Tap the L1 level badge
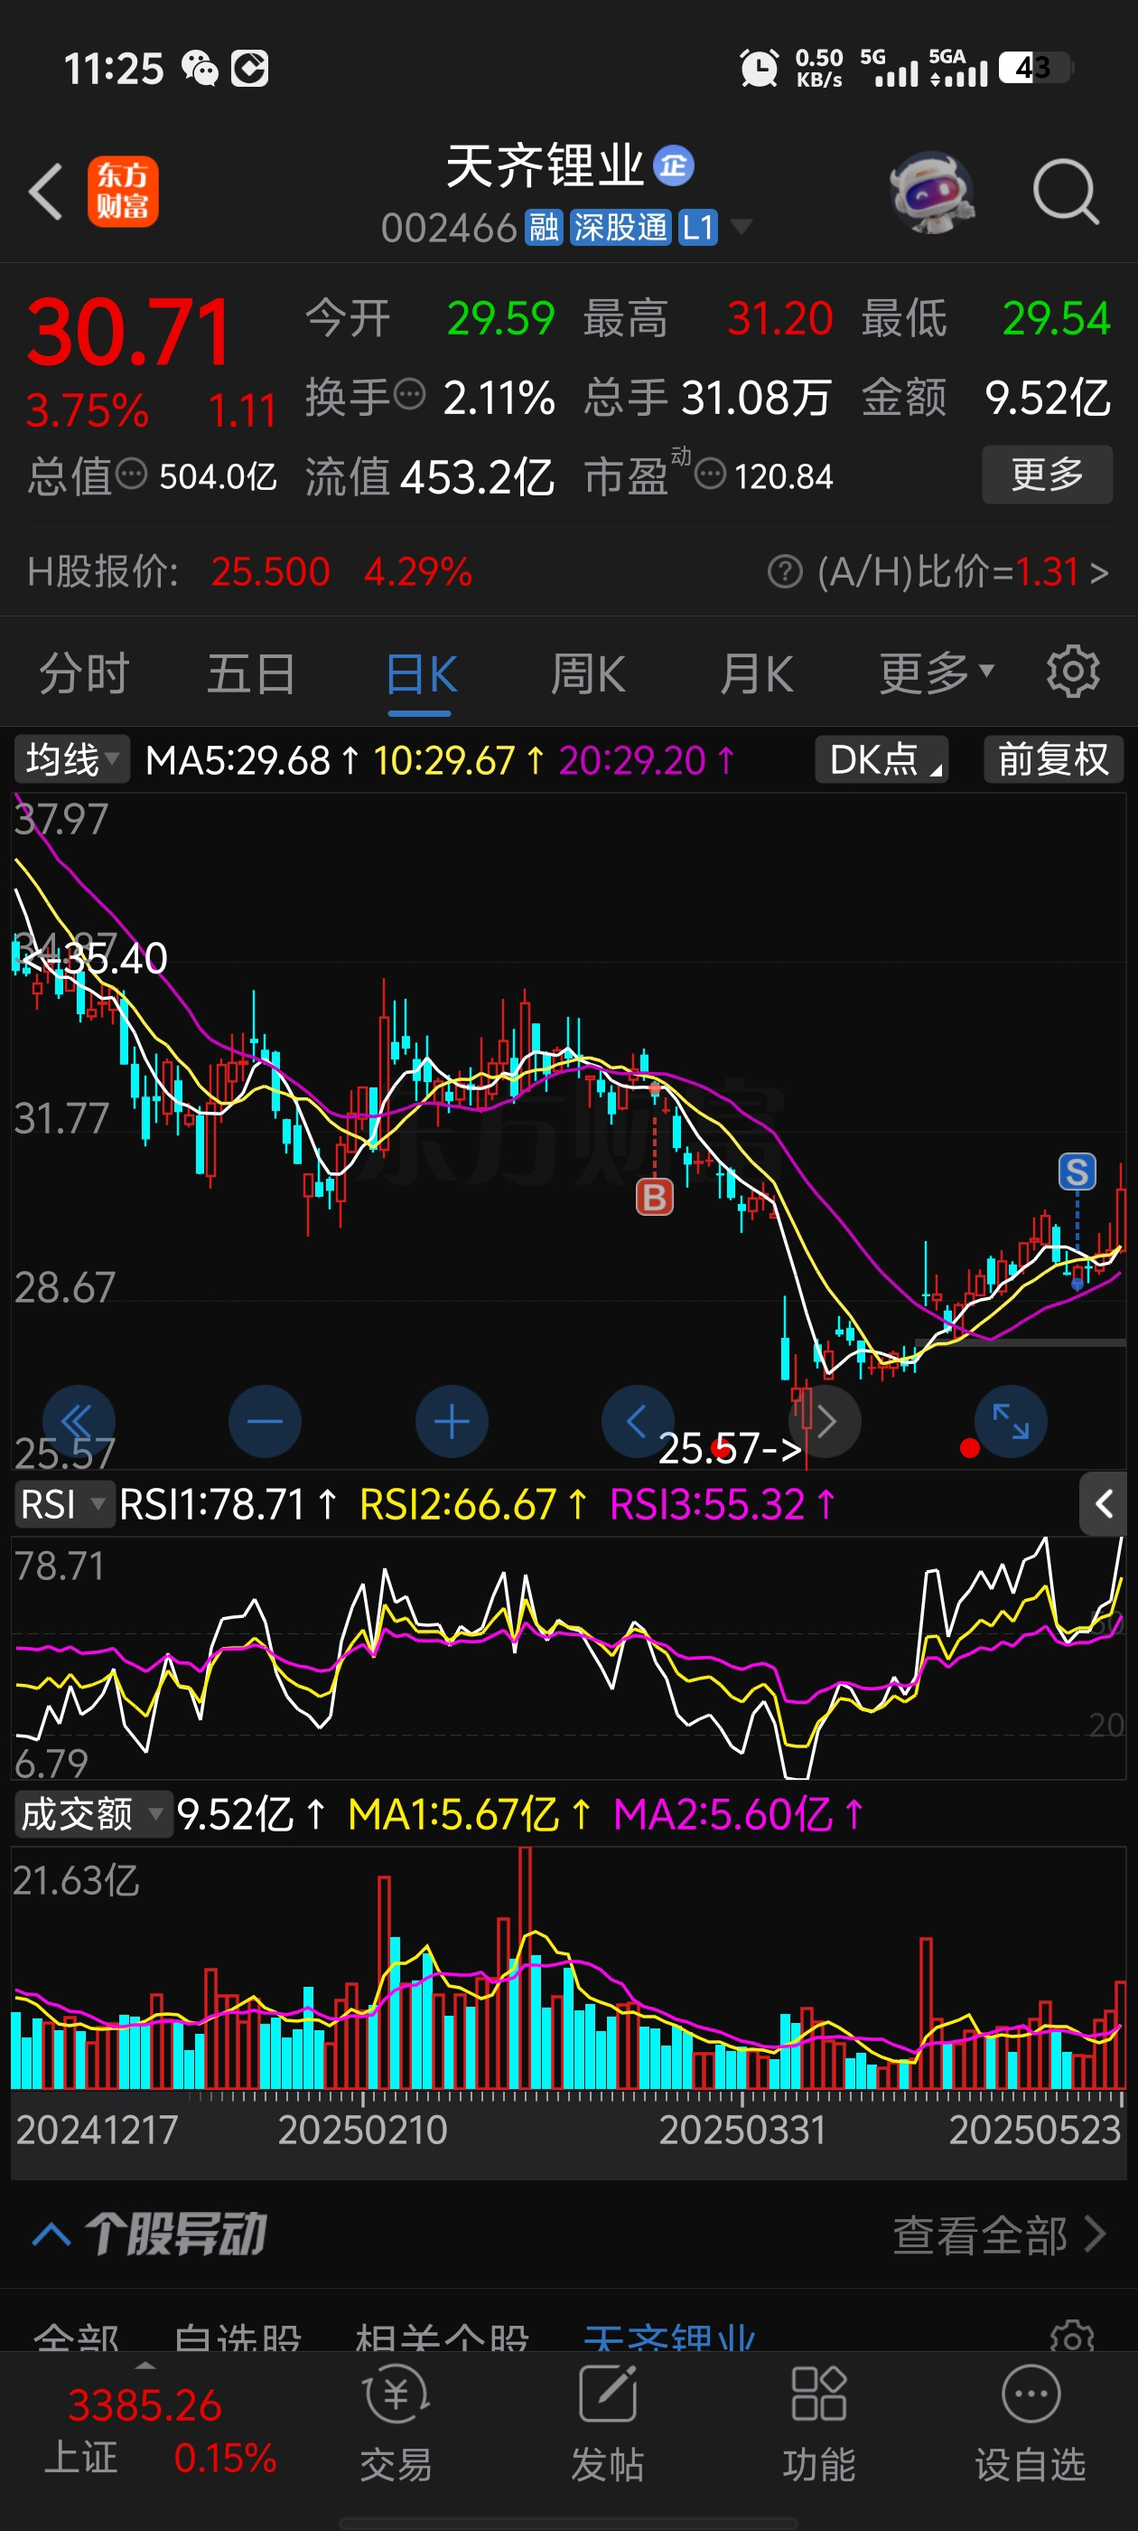This screenshot has height=2531, width=1138. tap(697, 228)
